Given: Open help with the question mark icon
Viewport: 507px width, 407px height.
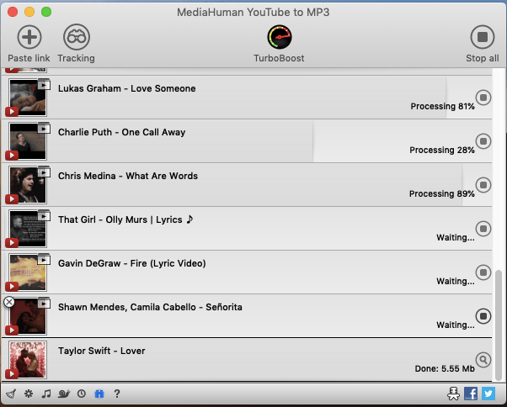Looking at the screenshot, I should point(117,394).
